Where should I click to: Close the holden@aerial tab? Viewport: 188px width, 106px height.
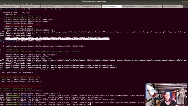79,6
